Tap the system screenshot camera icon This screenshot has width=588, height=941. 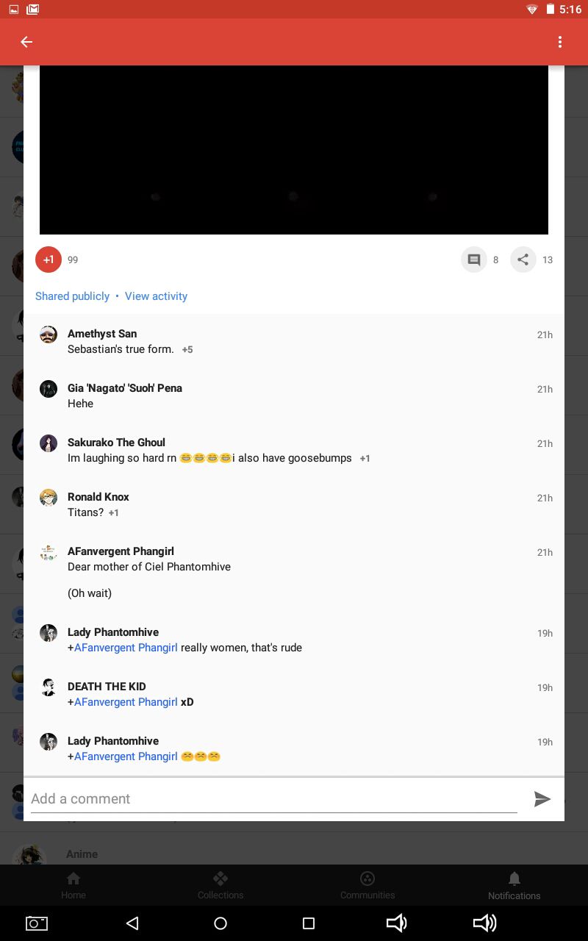click(x=37, y=923)
